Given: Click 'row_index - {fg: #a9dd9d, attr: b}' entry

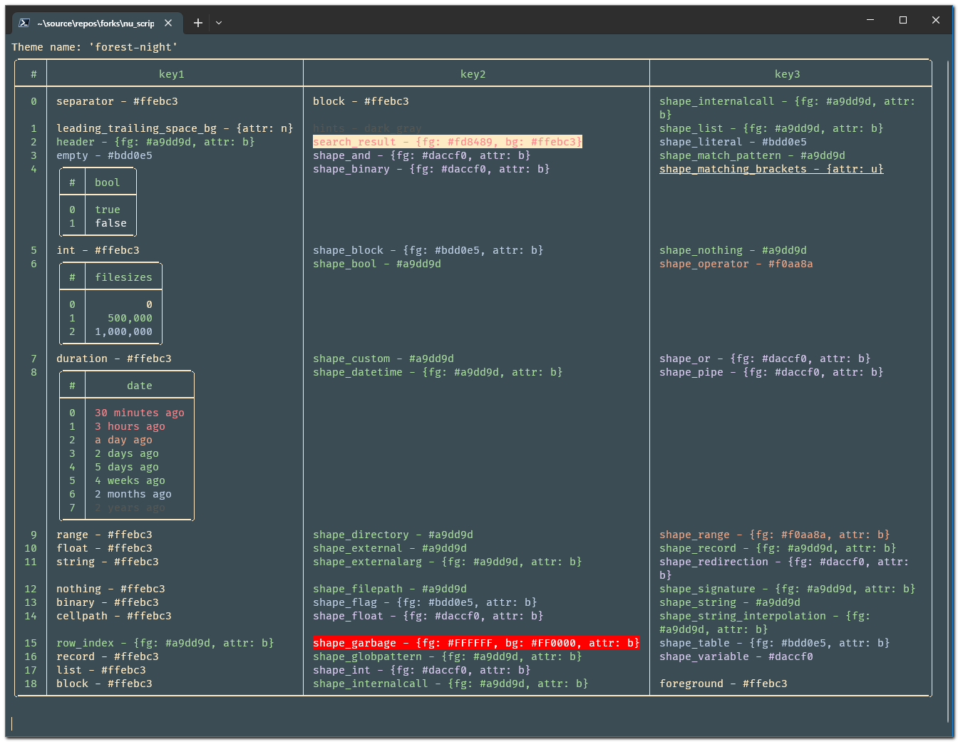Looking at the screenshot, I should point(165,643).
